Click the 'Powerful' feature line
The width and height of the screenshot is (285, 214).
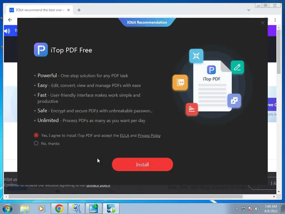click(x=81, y=76)
